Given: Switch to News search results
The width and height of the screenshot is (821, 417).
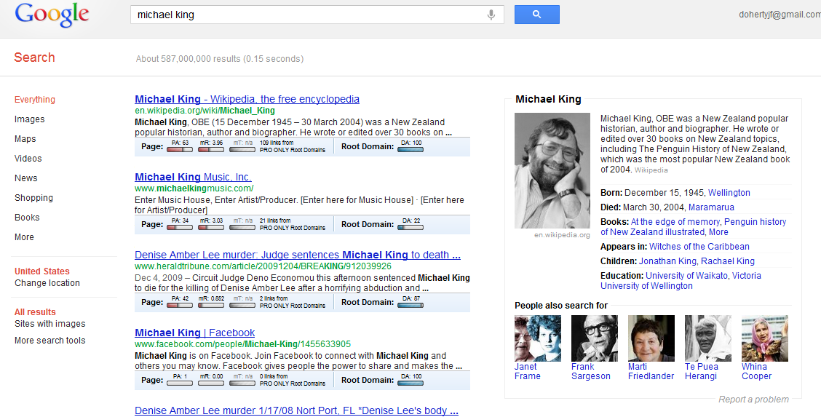Looking at the screenshot, I should pos(25,178).
